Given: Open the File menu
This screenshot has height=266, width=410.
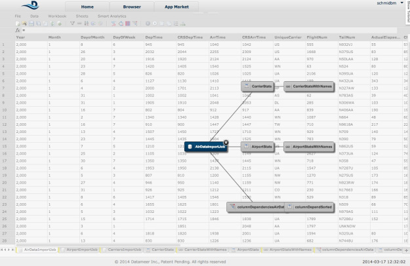Looking at the screenshot, I should (18, 14).
